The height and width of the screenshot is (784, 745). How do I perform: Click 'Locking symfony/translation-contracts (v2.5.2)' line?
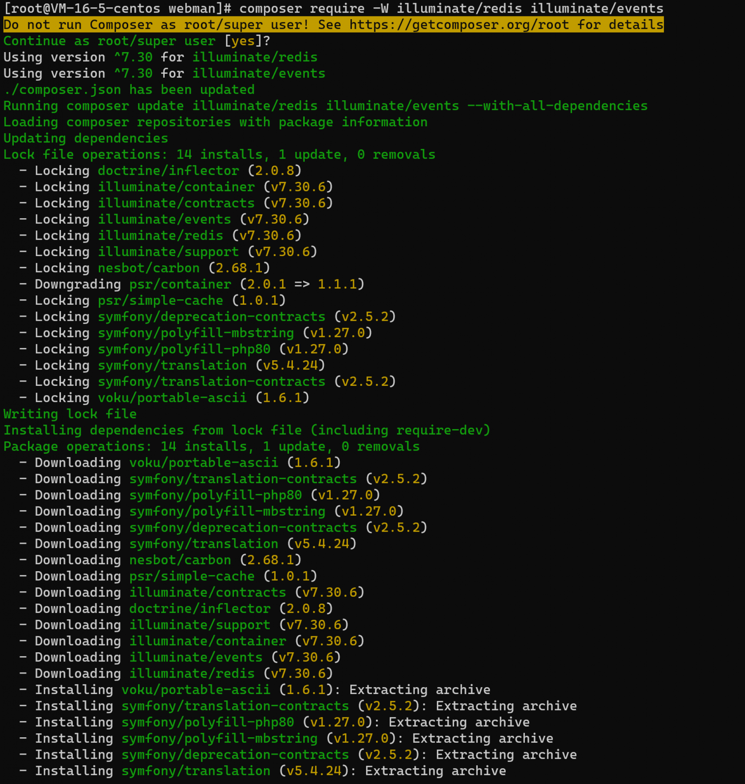click(x=208, y=382)
